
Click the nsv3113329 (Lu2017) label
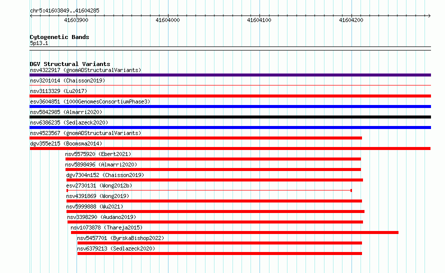click(58, 91)
